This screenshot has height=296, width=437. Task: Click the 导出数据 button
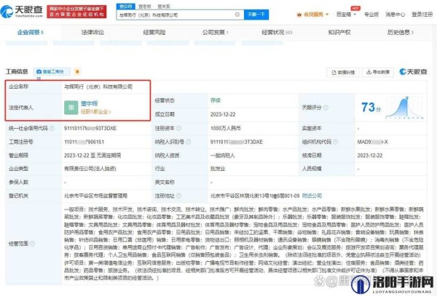point(377,72)
